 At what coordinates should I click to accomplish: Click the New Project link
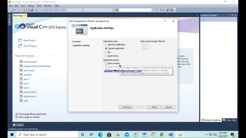point(30,40)
